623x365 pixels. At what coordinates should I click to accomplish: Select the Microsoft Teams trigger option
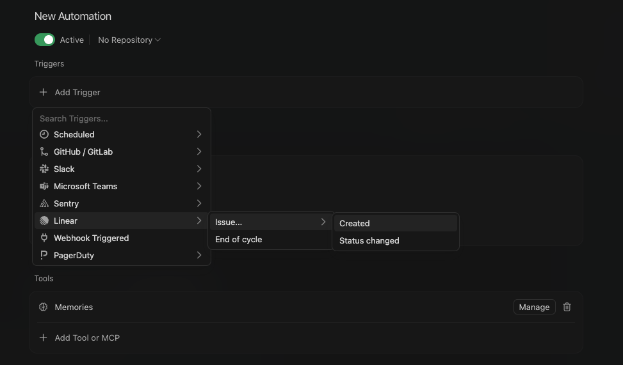pyautogui.click(x=121, y=186)
